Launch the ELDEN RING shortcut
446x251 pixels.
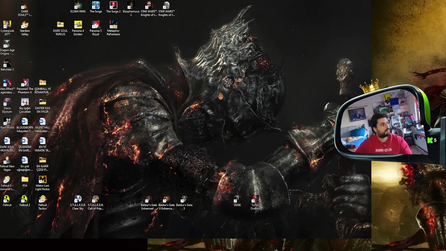pyautogui.click(x=78, y=8)
